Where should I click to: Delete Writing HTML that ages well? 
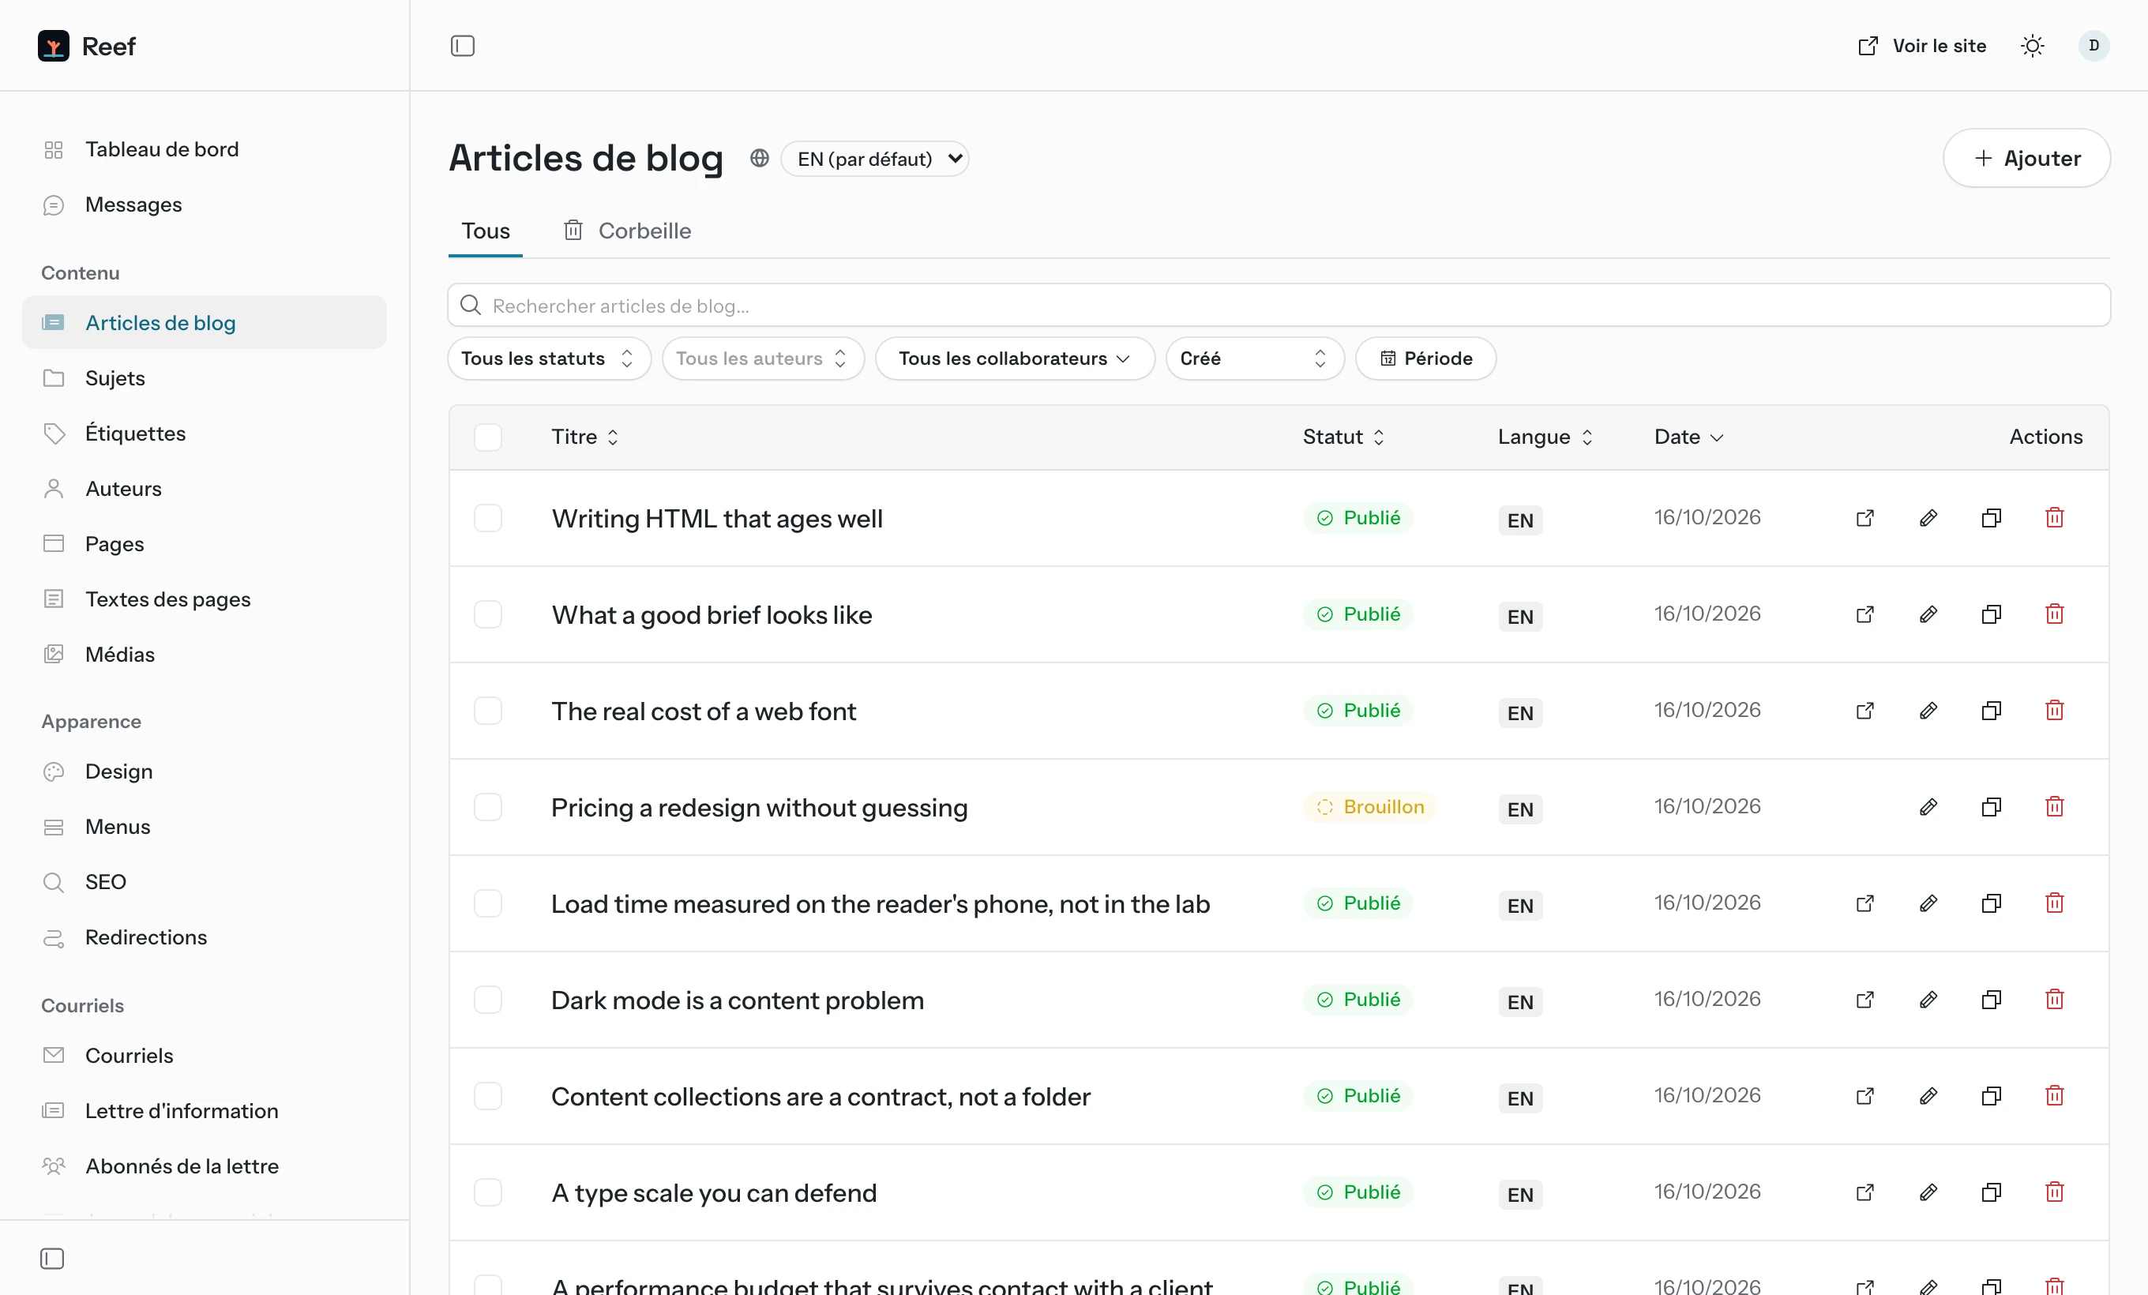point(2054,518)
